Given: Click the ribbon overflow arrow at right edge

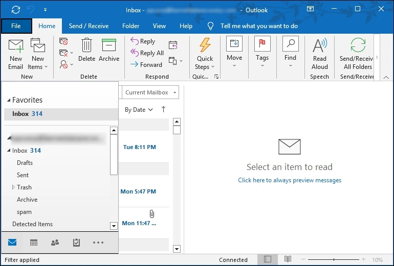Looking at the screenshot, I should tap(377, 57).
